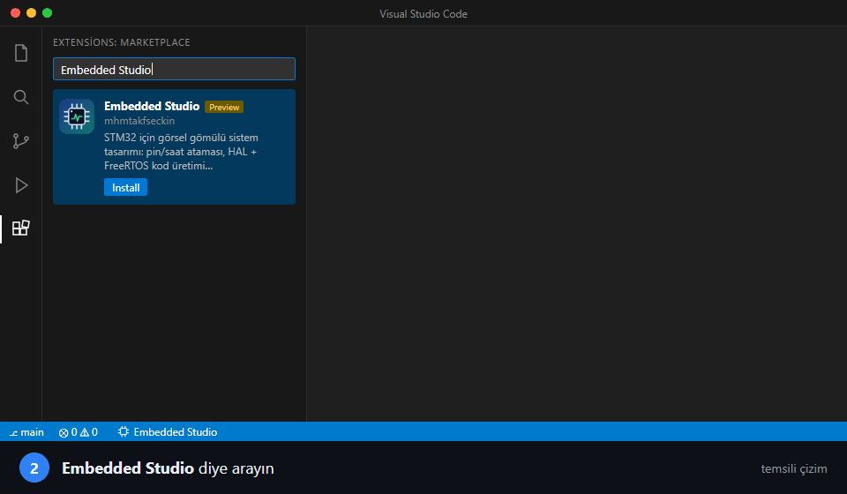847x494 pixels.
Task: Click the main branch status item
Action: coord(26,432)
